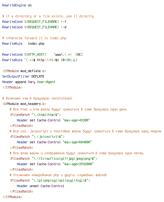The width and height of the screenshot is (164, 202).
Task: Click the ifModule mod_headers.c opening tag
Action: 24,104
